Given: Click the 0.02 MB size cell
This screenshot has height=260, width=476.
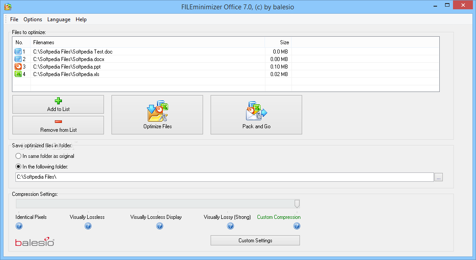Looking at the screenshot, I should pyautogui.click(x=279, y=74).
